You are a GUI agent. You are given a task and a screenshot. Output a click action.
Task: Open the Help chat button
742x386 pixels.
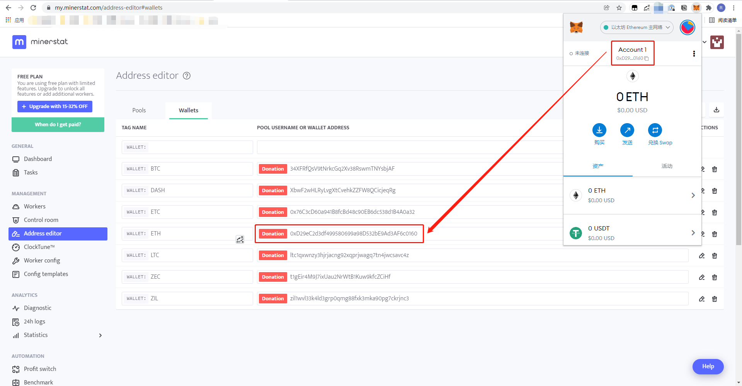click(708, 367)
